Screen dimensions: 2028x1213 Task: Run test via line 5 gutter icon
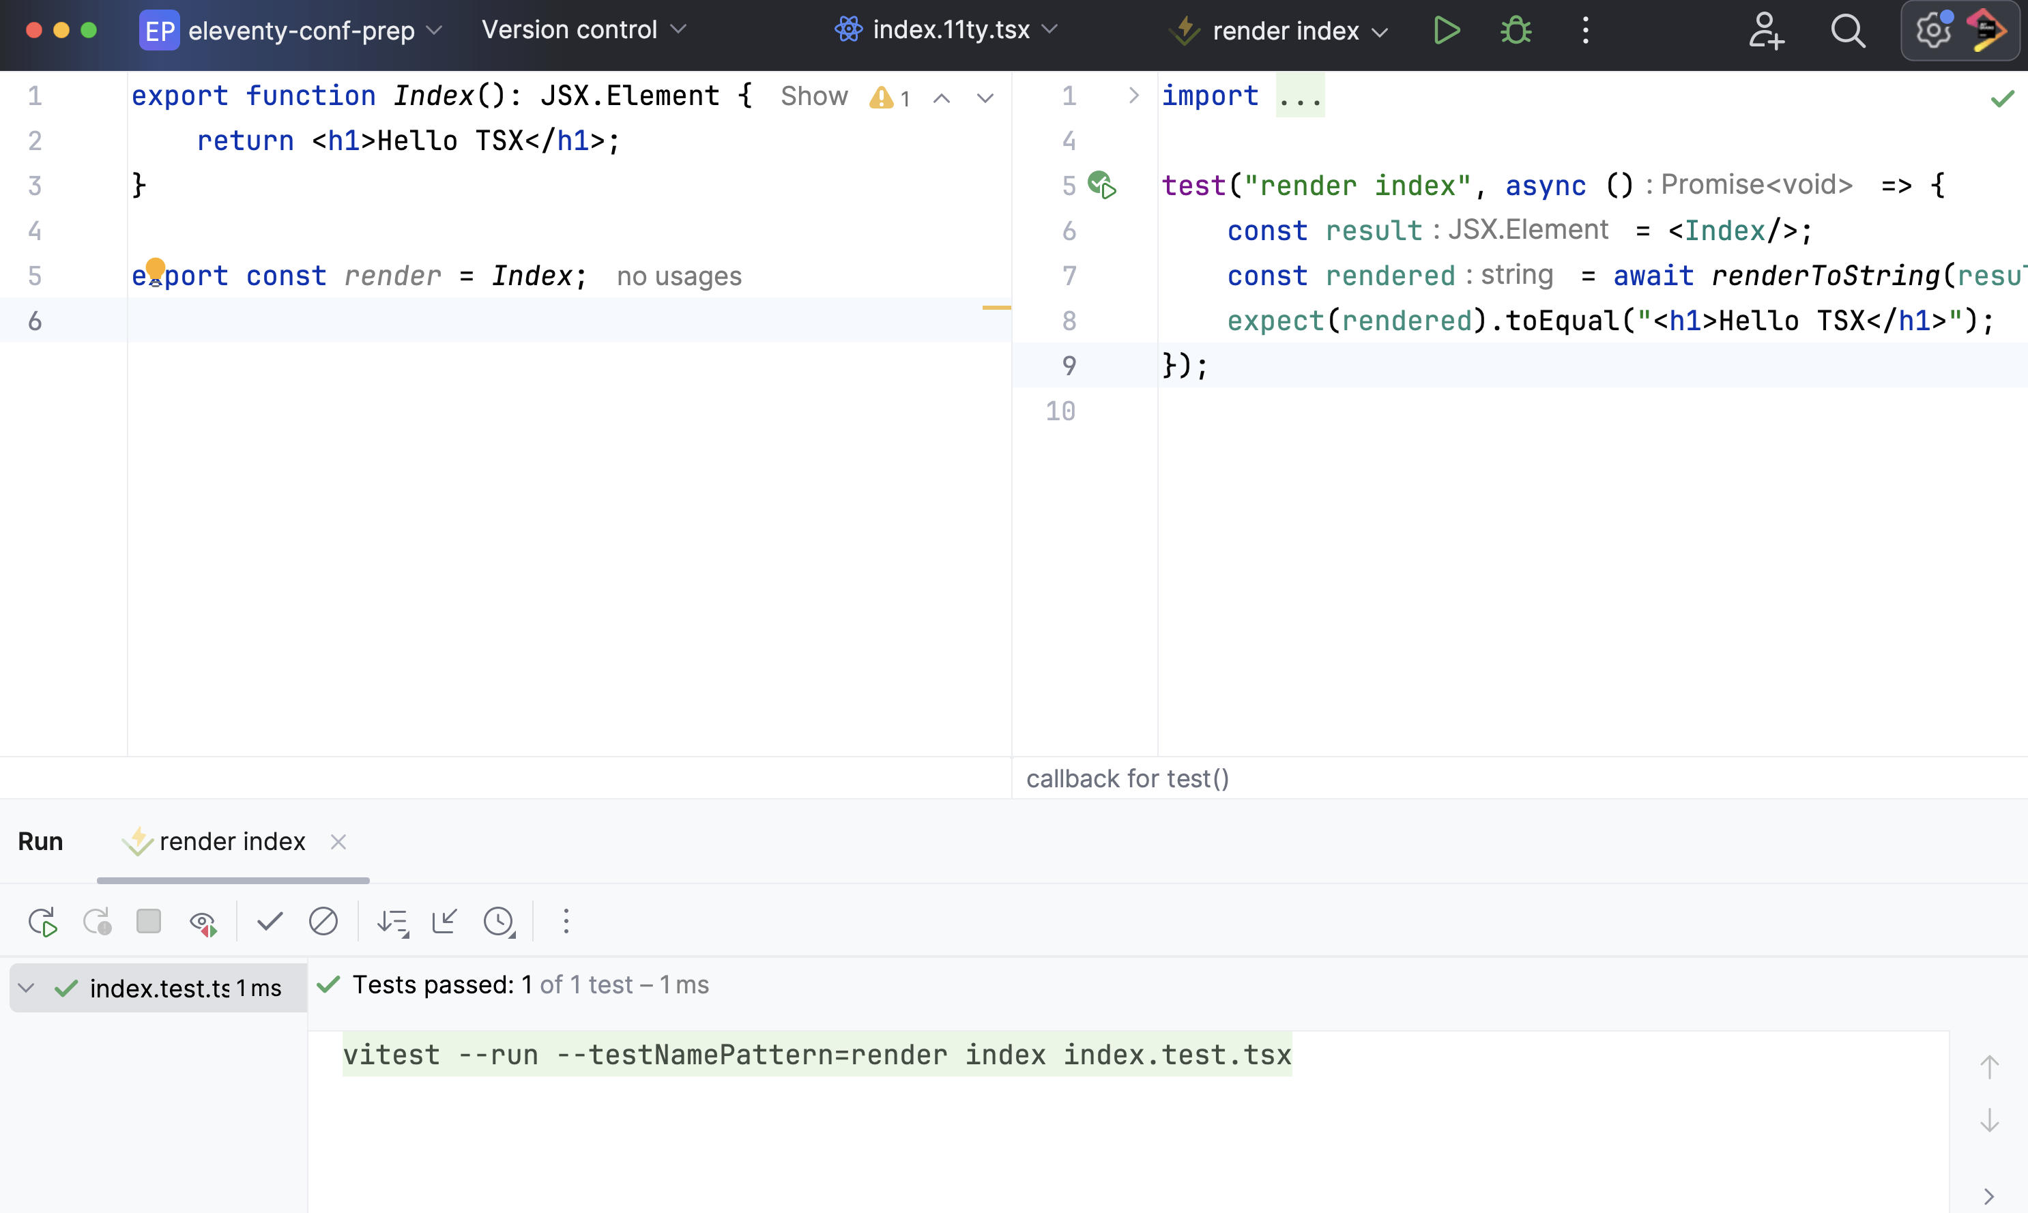(1102, 186)
